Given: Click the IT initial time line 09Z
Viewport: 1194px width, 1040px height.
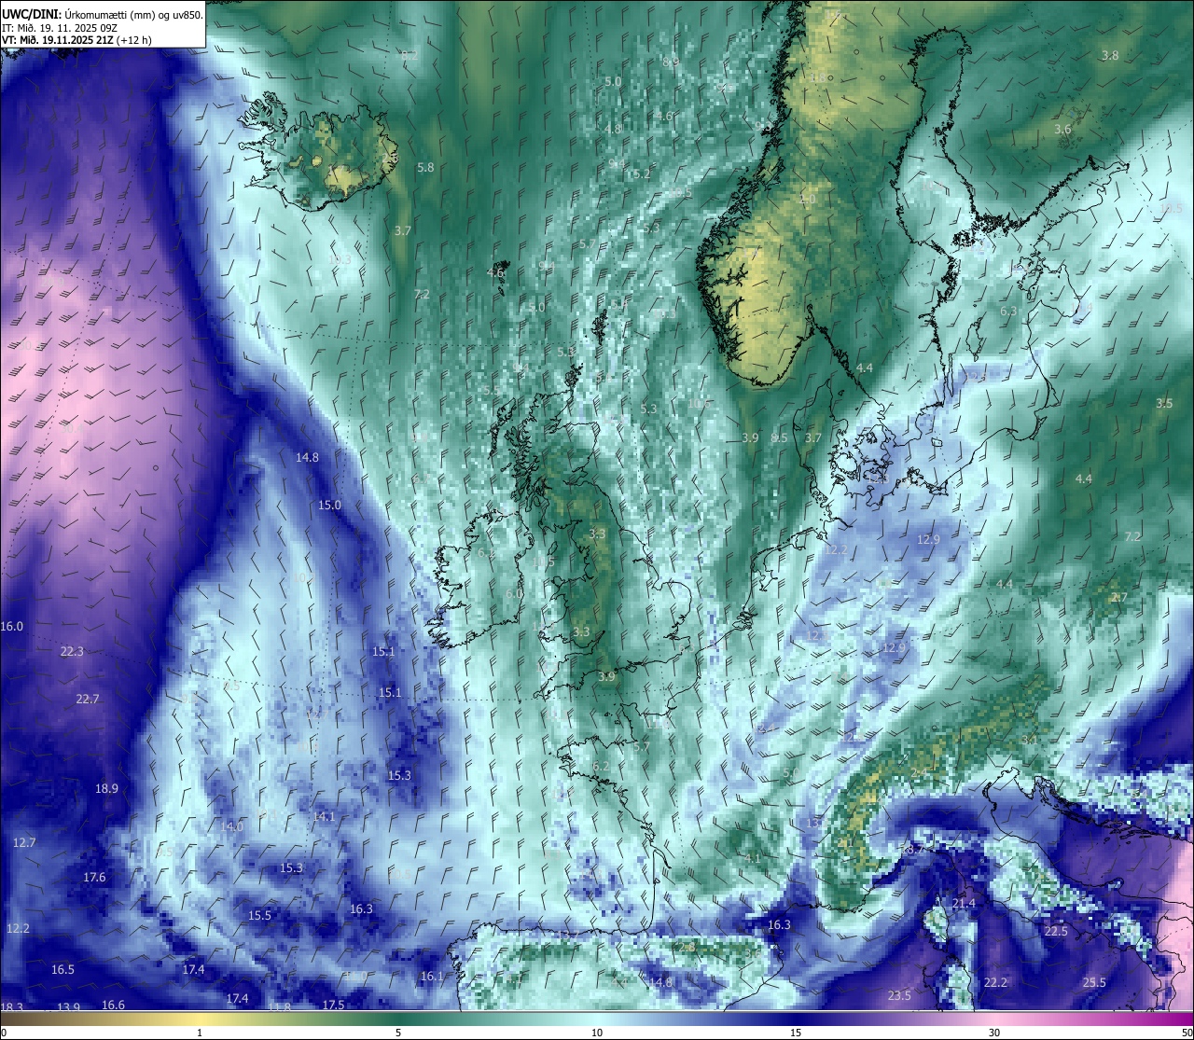Looking at the screenshot, I should 60,28.
